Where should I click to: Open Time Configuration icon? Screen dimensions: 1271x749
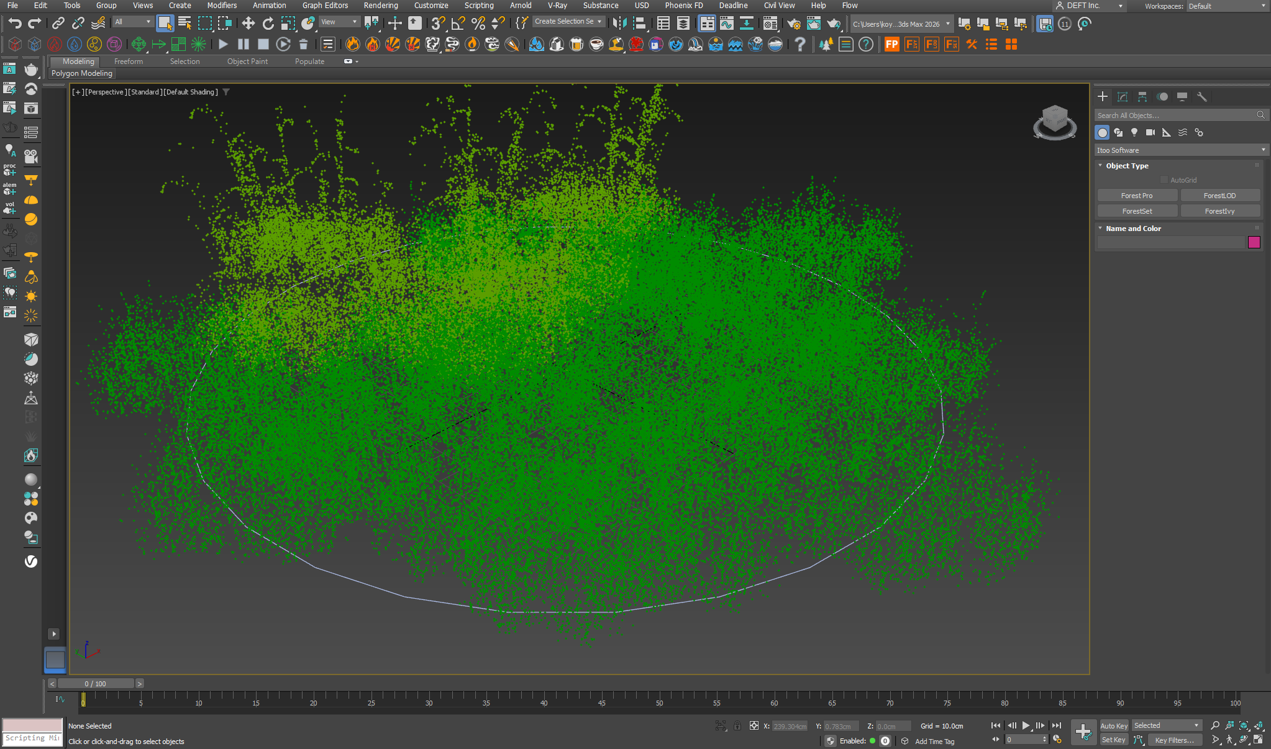(x=1057, y=739)
